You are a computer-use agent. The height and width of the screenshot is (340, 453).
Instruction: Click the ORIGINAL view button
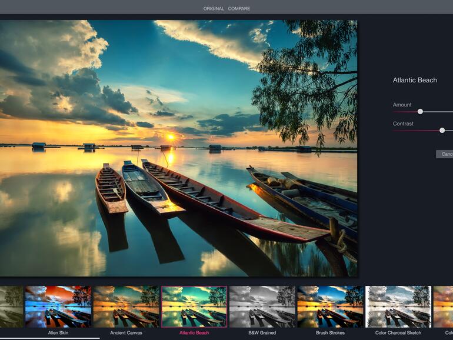click(214, 9)
